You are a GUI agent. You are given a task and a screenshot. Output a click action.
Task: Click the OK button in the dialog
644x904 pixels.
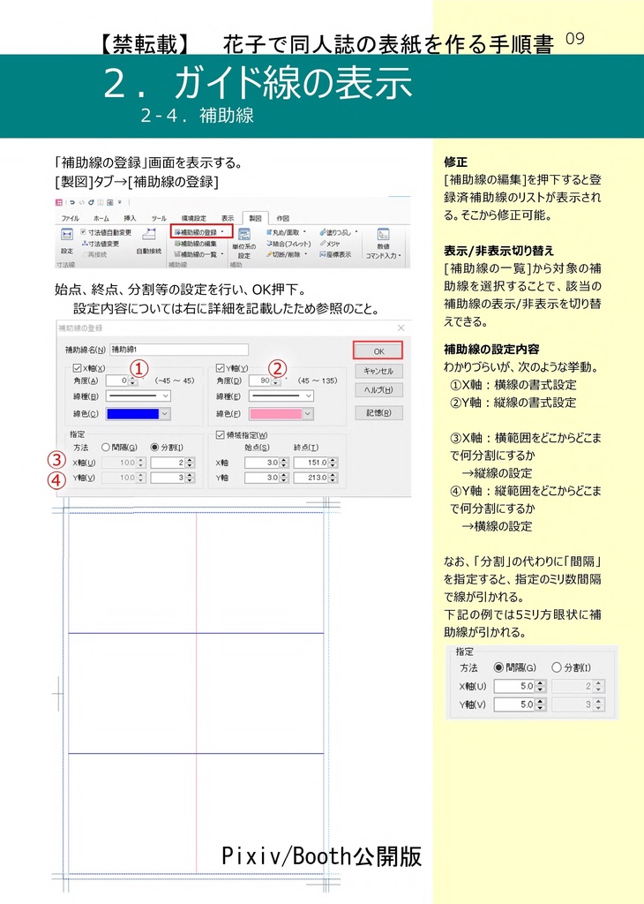(x=378, y=350)
